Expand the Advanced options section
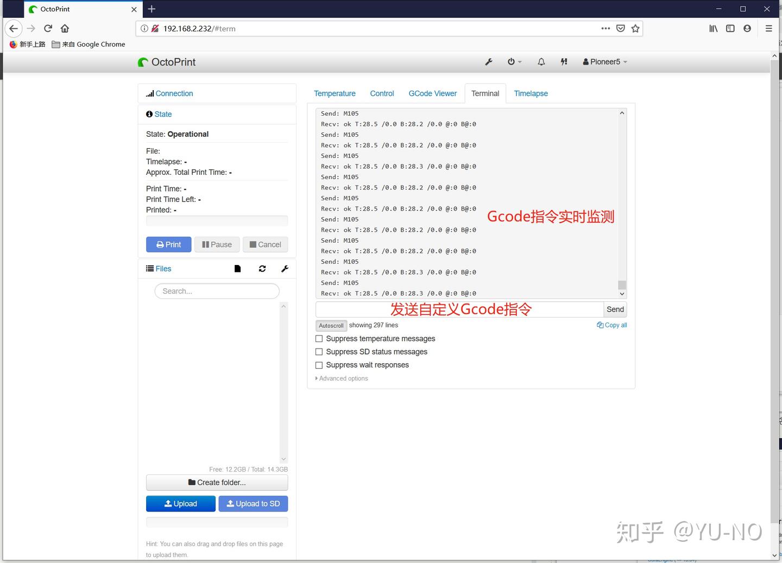This screenshot has height=563, width=782. [x=342, y=378]
